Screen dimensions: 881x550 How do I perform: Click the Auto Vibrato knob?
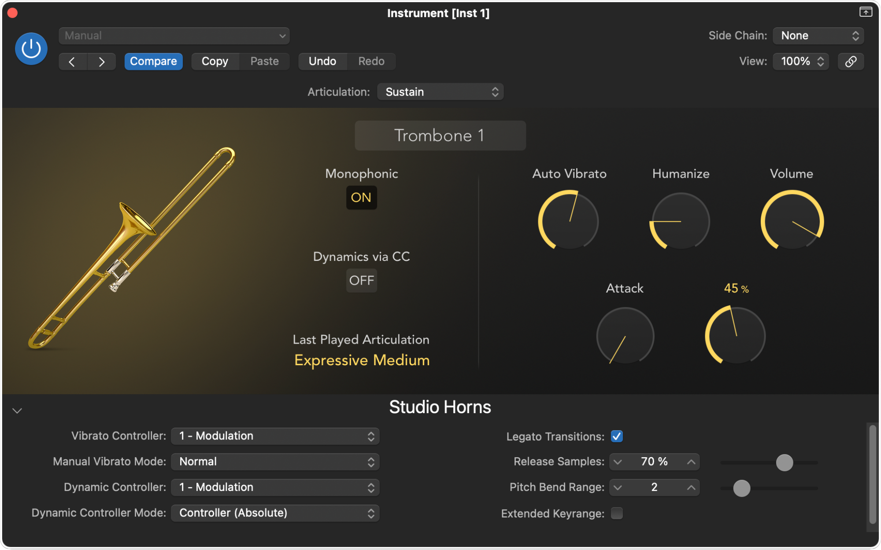tap(569, 221)
